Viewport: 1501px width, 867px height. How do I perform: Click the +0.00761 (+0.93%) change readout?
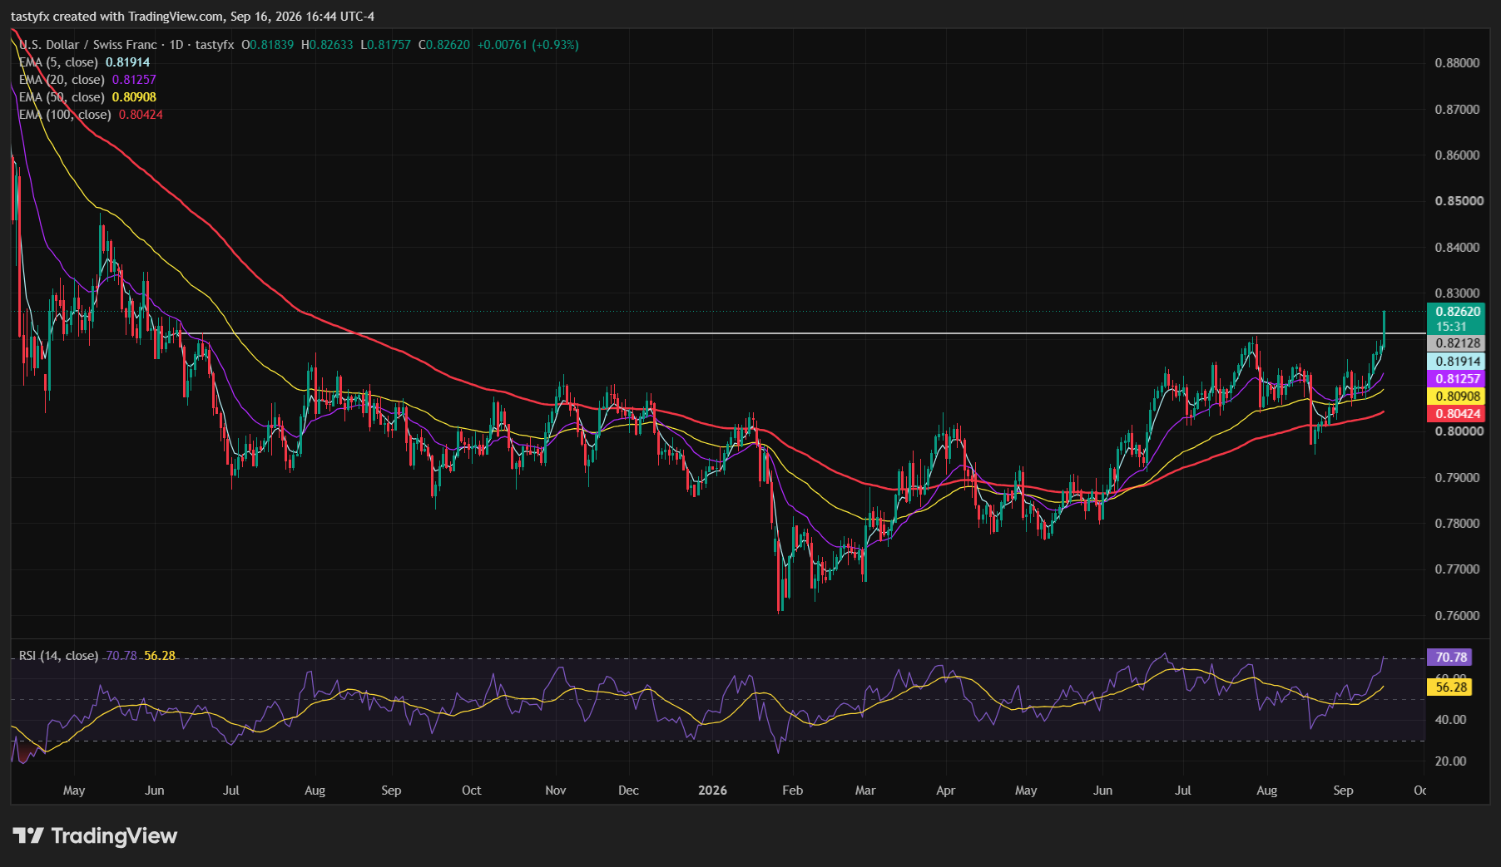click(x=528, y=45)
